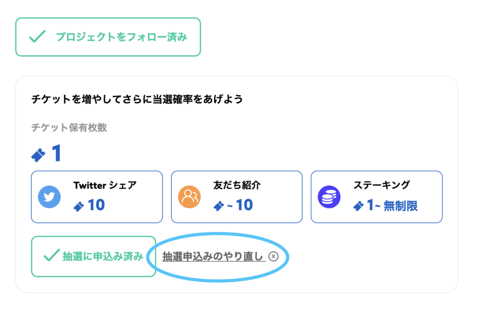Click the orange friends referral icon
Screen dimensions: 485x311
pyautogui.click(x=189, y=197)
